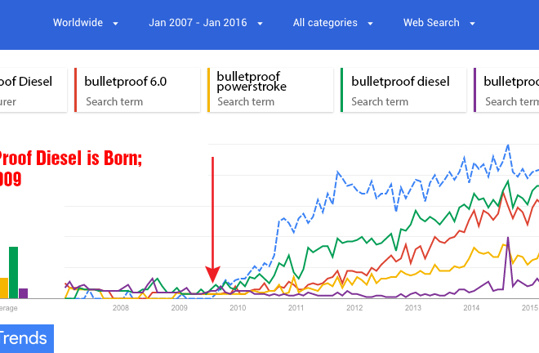Viewport: 539px width, 353px height.
Task: Expand the All categories dropdown
Action: coord(333,23)
